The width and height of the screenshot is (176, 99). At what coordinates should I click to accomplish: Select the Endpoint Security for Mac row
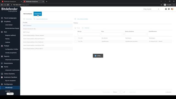coord(48,29)
